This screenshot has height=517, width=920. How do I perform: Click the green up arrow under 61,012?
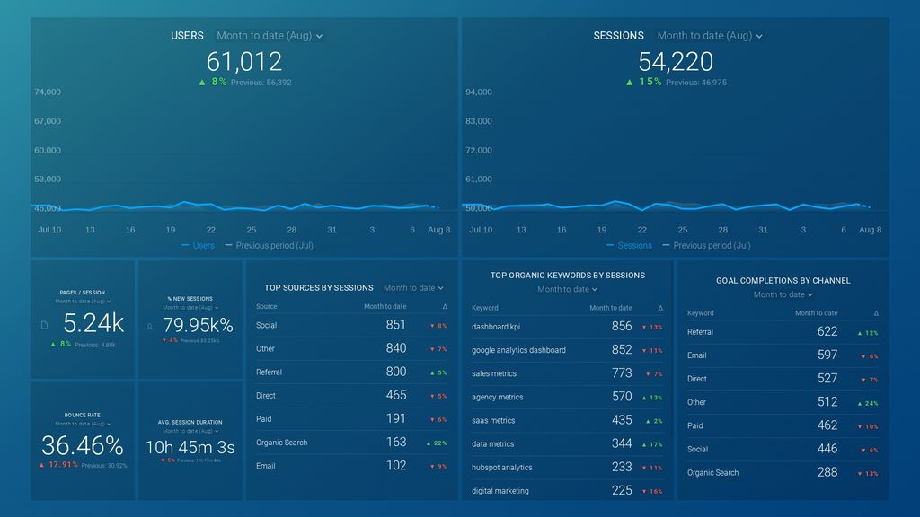click(202, 82)
